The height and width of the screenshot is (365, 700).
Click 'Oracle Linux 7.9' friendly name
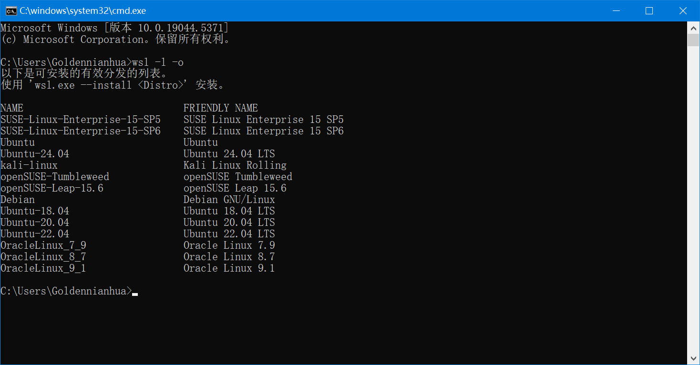229,245
